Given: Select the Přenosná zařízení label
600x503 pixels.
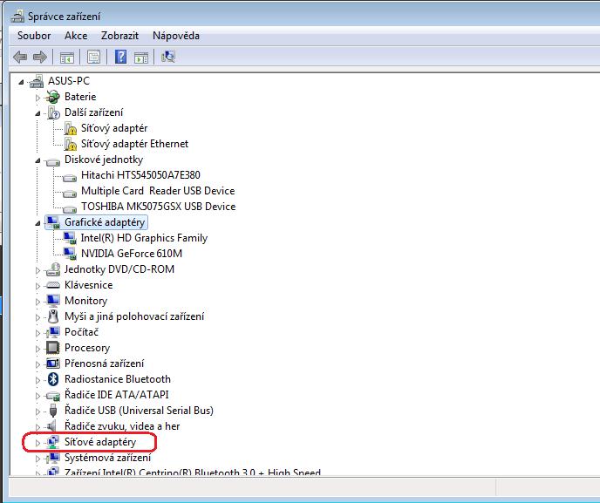Looking at the screenshot, I should tap(104, 364).
